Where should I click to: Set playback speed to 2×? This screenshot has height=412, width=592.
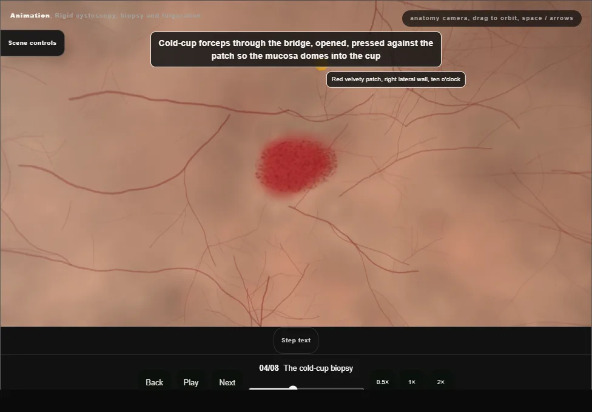(440, 382)
